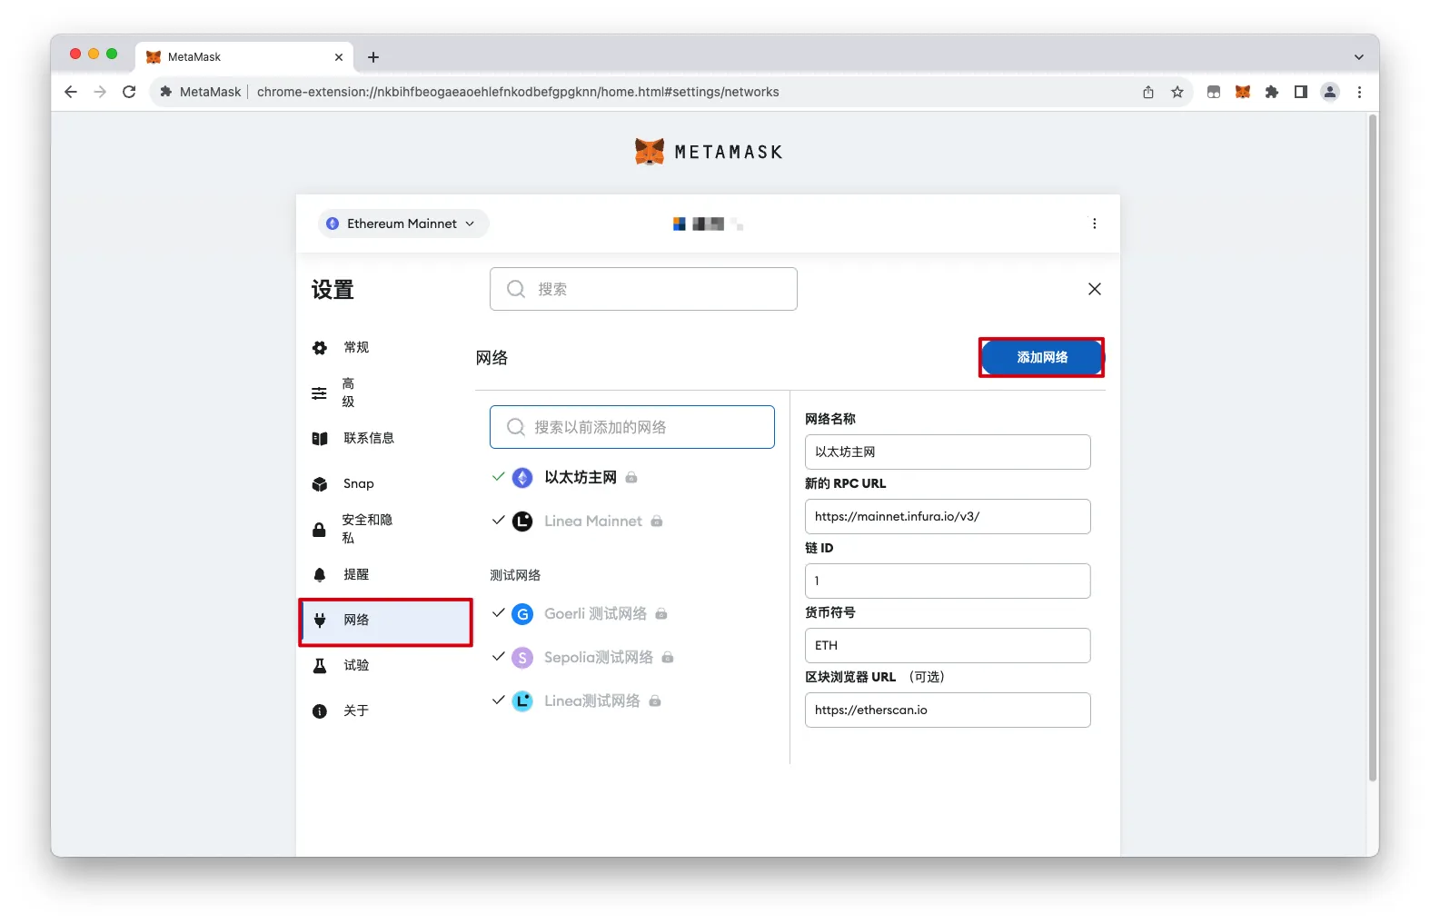The image size is (1430, 924).
Task: Select the 网络 networks tab
Action: point(385,621)
